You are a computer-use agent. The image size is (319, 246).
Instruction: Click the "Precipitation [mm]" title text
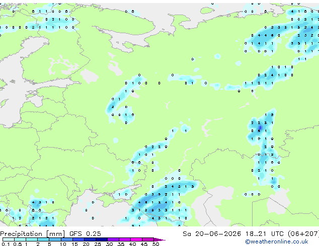[33, 234]
